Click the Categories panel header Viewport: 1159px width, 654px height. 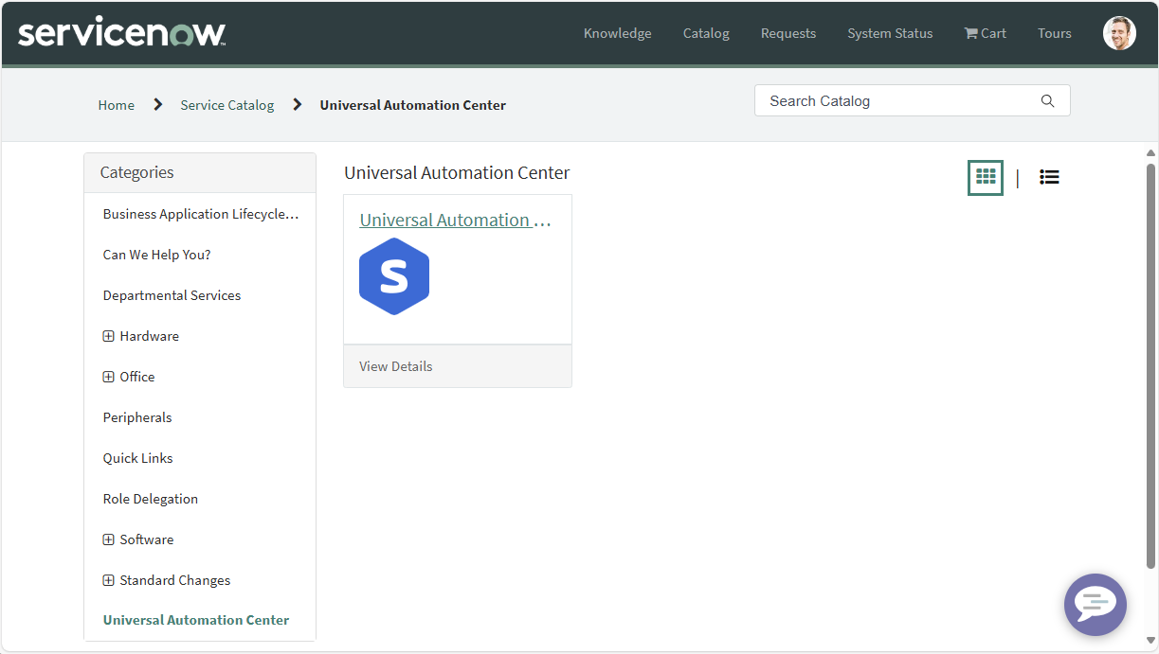click(200, 173)
